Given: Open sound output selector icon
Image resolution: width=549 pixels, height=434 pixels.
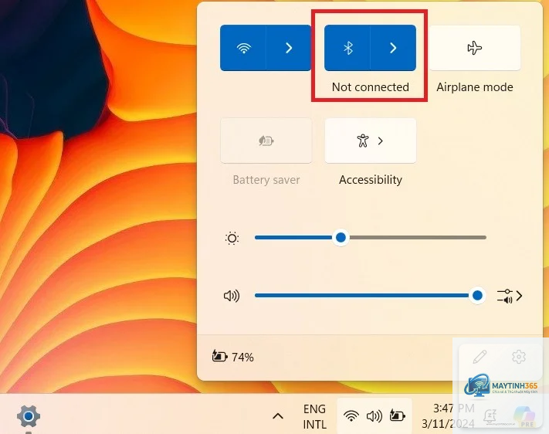Looking at the screenshot, I should 510,296.
